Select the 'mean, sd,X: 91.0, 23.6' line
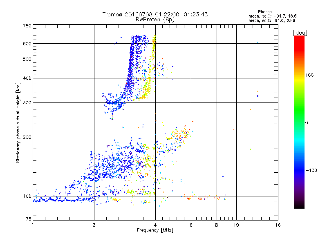 click(272, 20)
